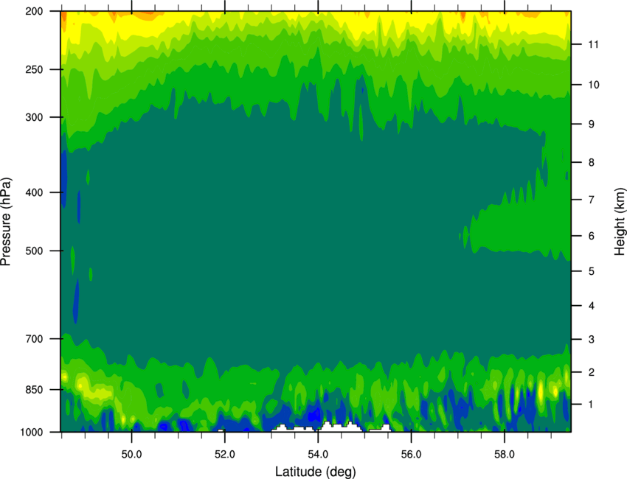This screenshot has height=479, width=627.
Task: Pick the 2 km height label
Action: point(591,372)
